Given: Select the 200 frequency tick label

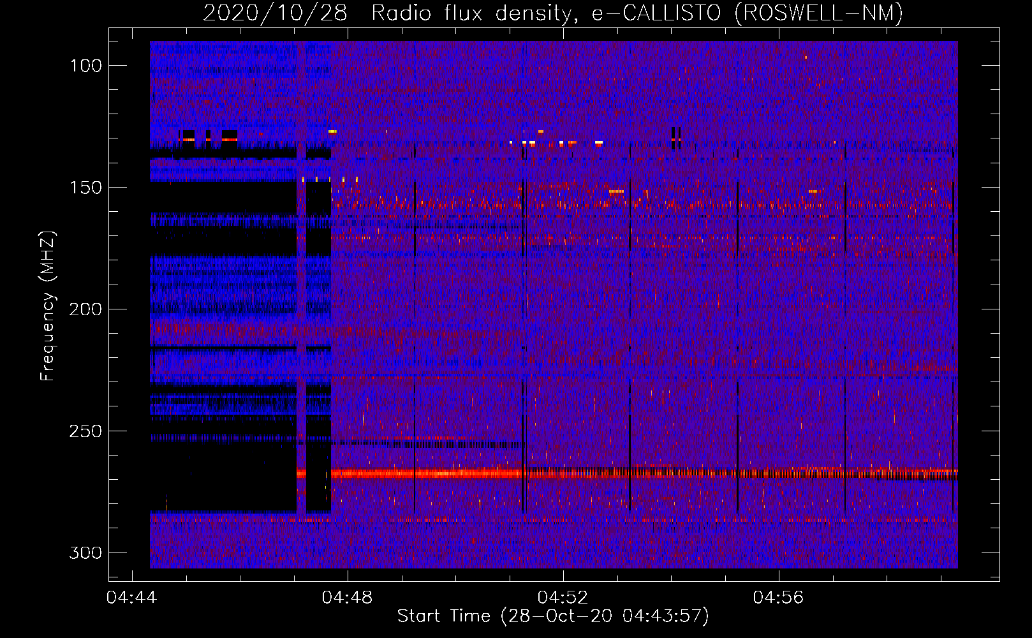Looking at the screenshot, I should [x=86, y=309].
